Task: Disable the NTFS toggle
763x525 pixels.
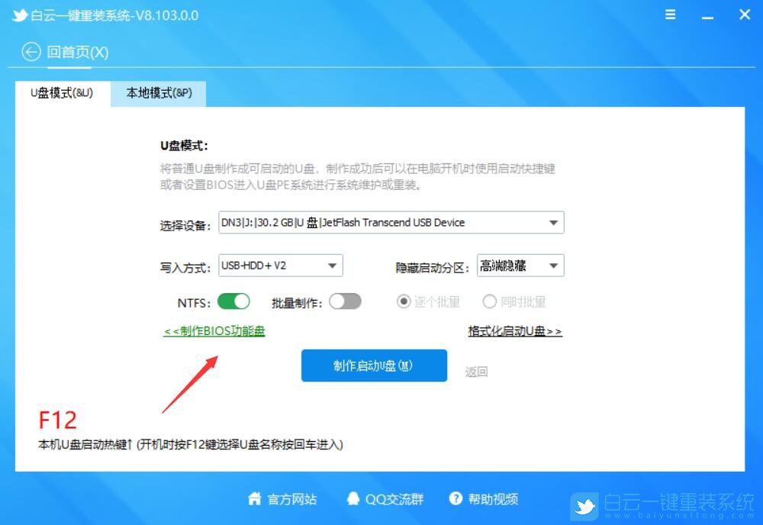Action: click(233, 301)
